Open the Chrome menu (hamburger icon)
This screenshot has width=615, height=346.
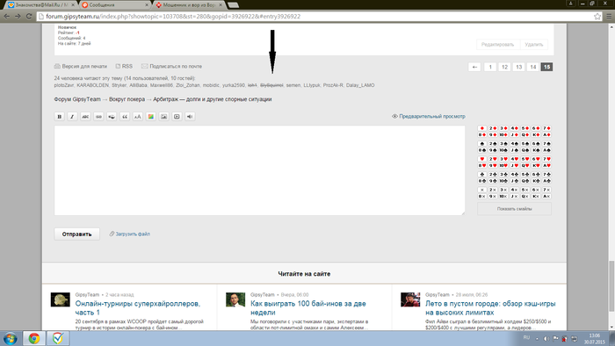609,17
